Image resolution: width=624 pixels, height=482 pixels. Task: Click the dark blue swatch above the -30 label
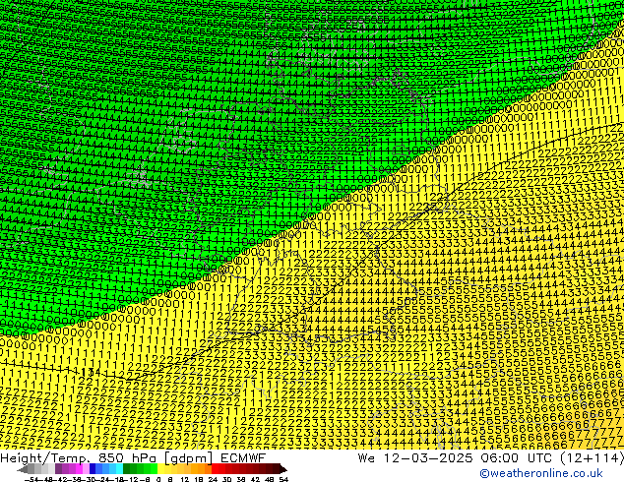click(x=93, y=469)
